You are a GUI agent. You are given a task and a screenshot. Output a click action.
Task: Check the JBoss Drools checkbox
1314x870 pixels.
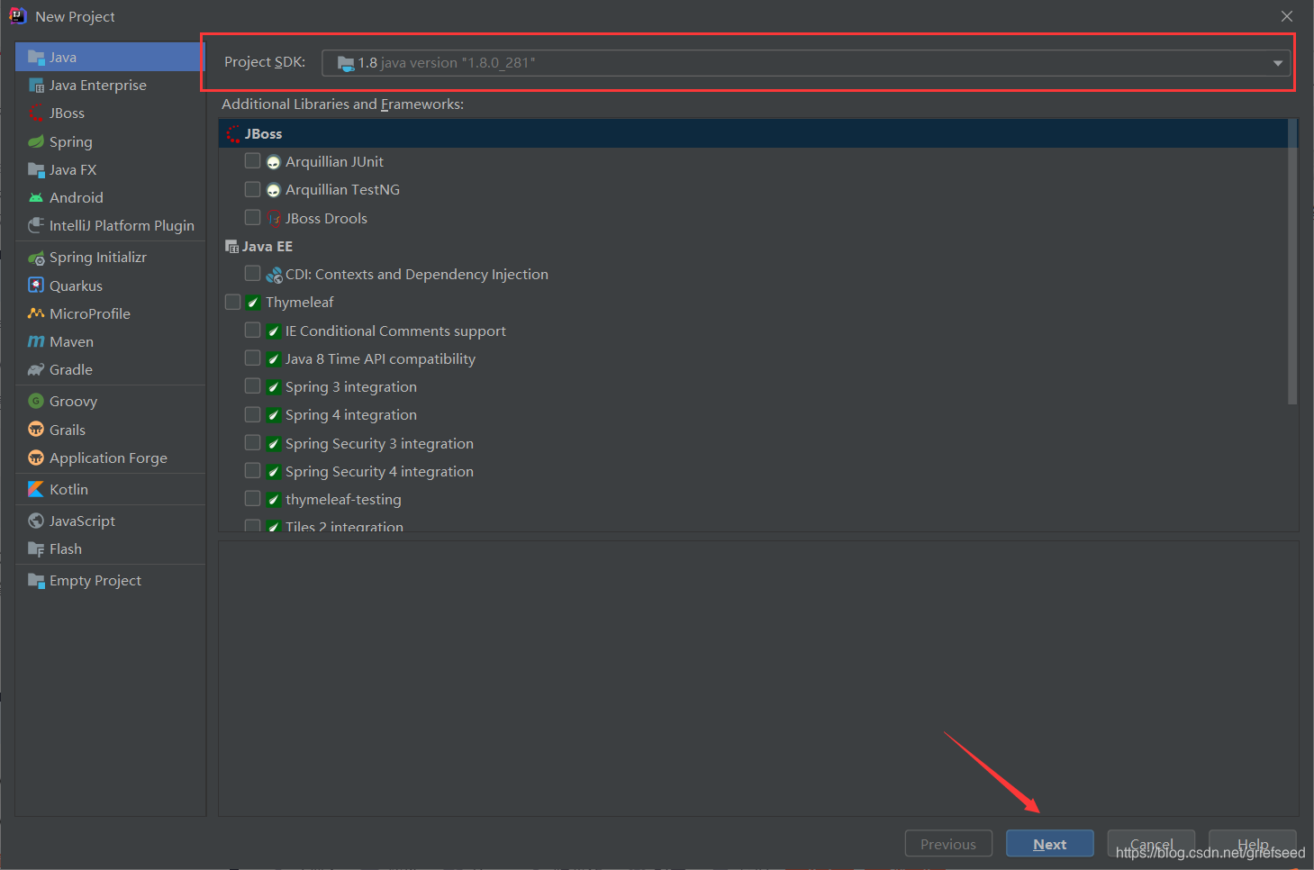253,217
